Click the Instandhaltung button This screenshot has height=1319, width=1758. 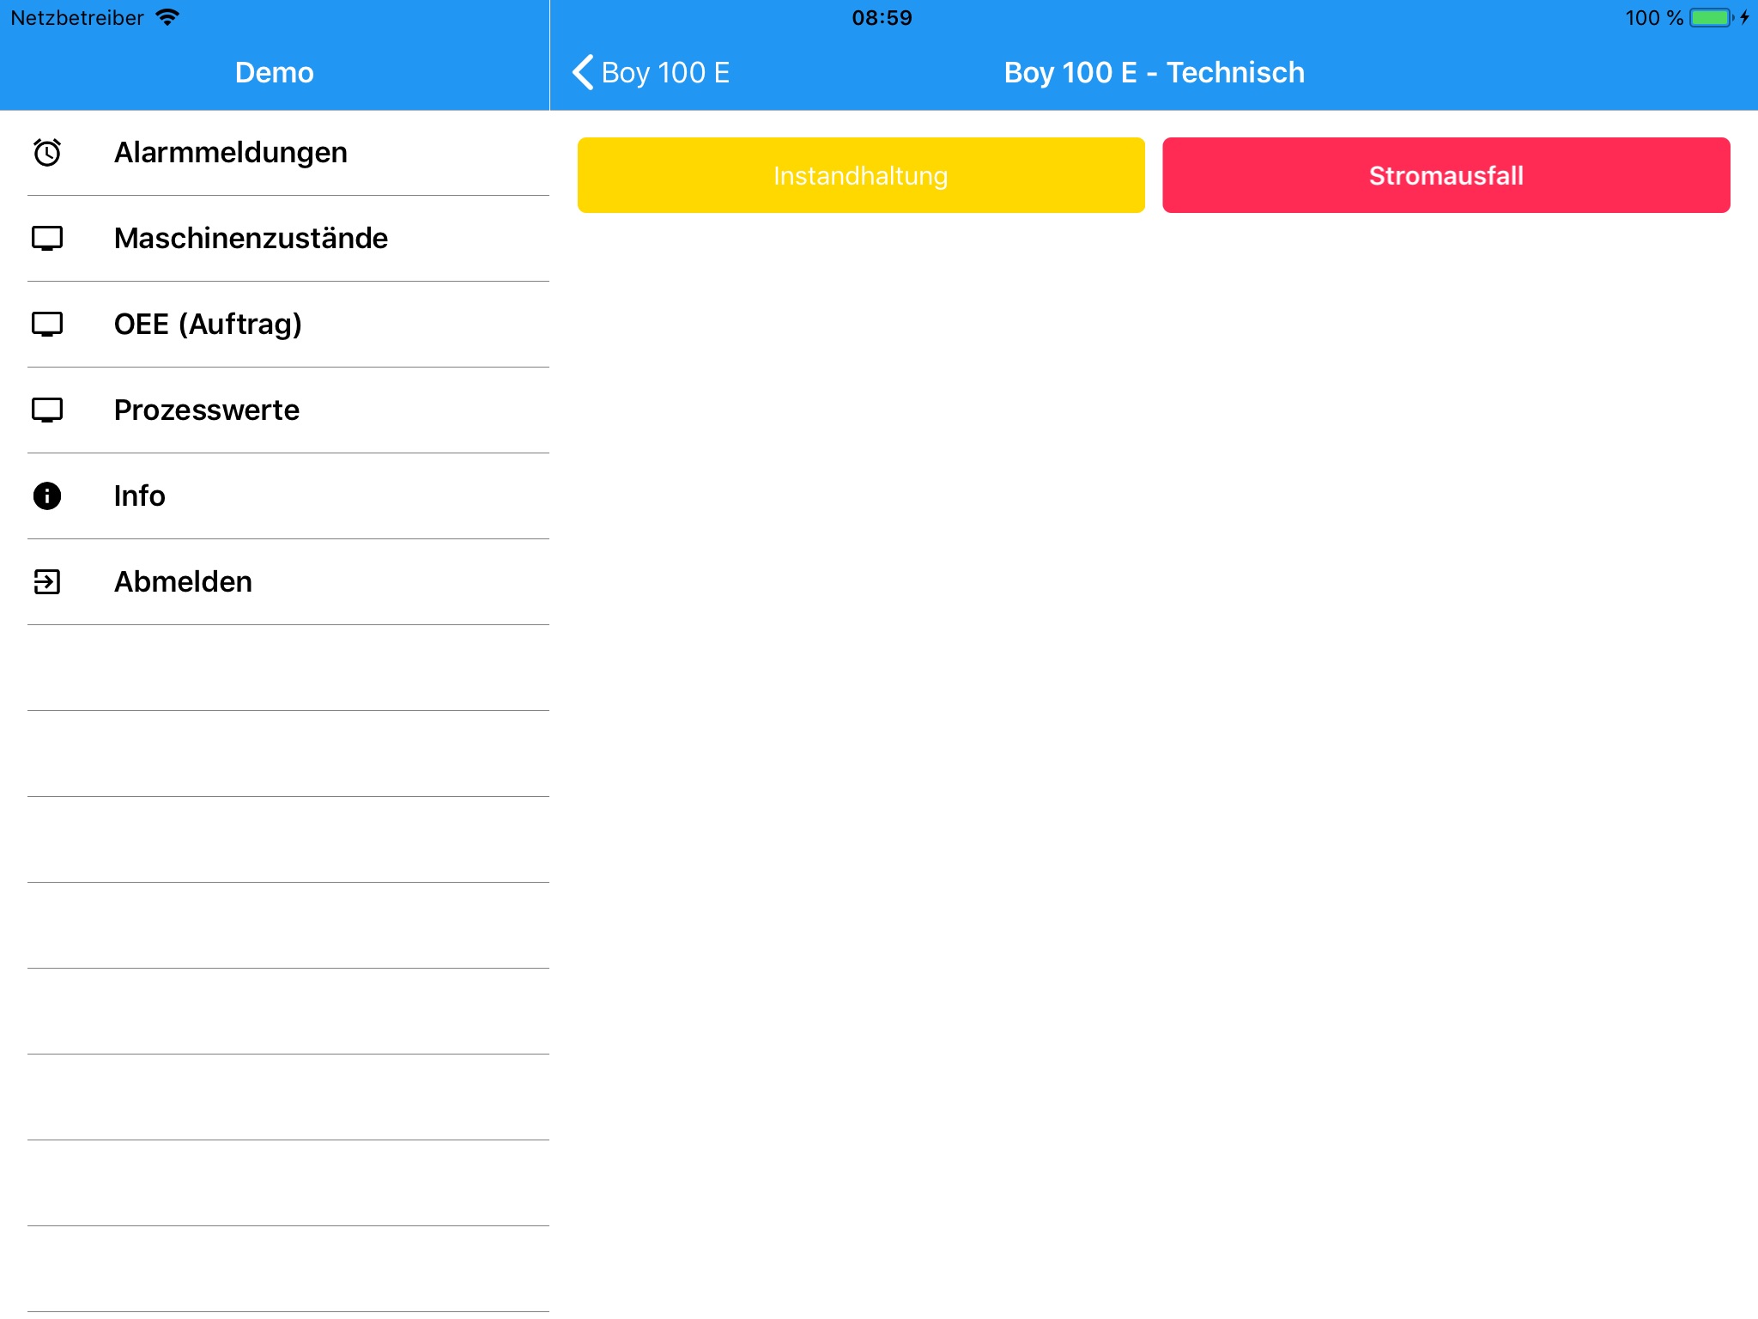point(859,174)
